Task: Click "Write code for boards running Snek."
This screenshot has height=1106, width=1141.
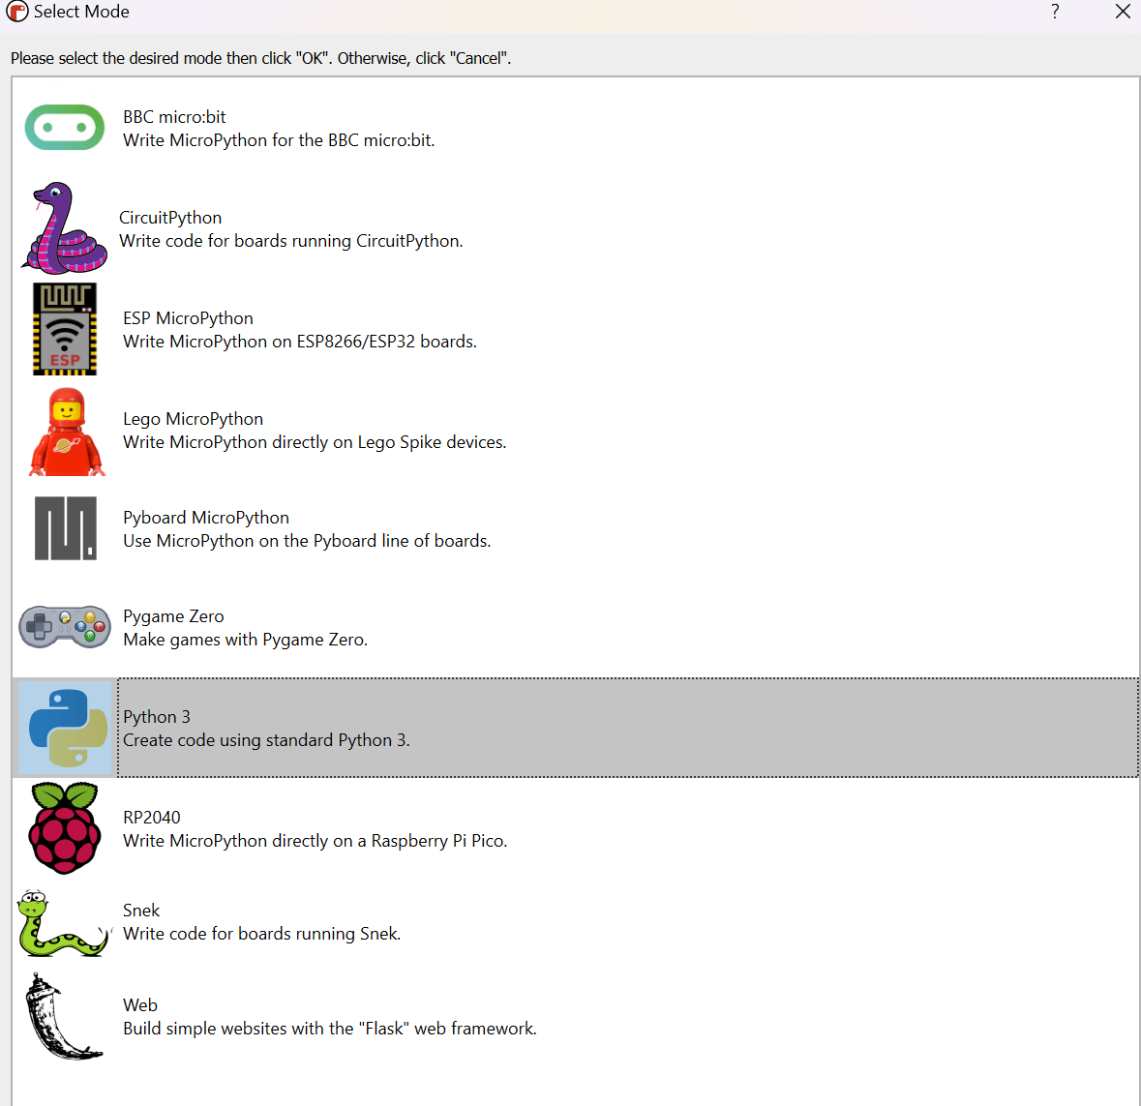Action: [x=262, y=934]
